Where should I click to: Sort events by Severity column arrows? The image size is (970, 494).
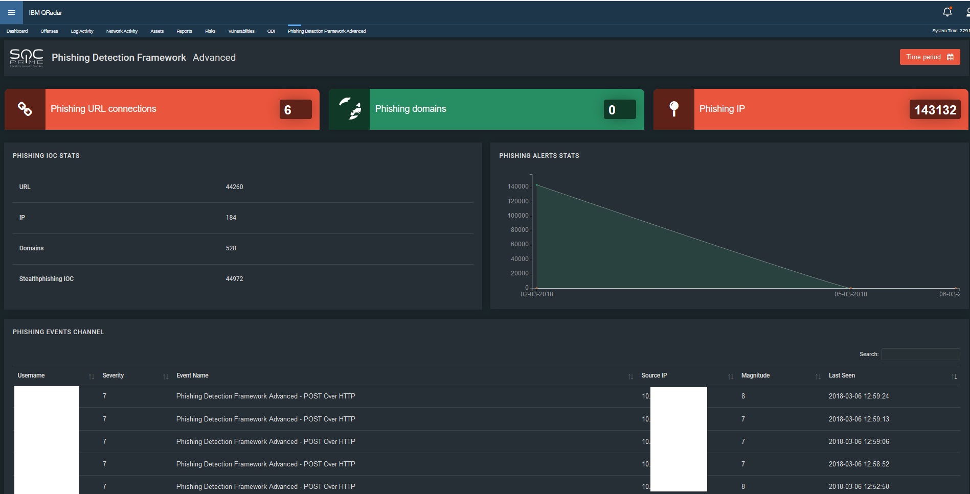(165, 377)
